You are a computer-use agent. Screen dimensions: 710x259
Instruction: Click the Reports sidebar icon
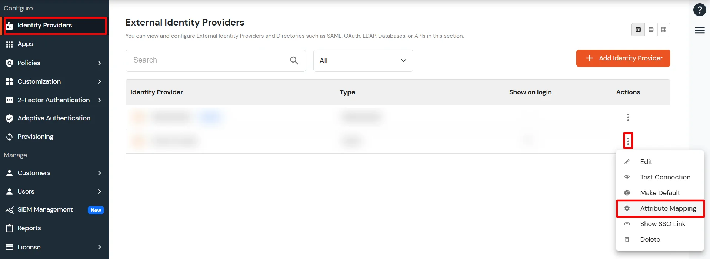pyautogui.click(x=9, y=228)
